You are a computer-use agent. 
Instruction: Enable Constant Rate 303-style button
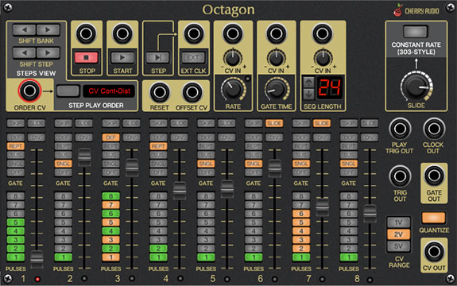point(416,32)
